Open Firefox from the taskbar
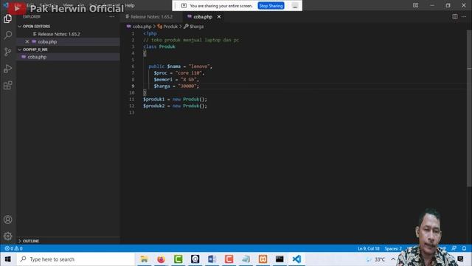The width and height of the screenshot is (472, 266). (x=161, y=259)
